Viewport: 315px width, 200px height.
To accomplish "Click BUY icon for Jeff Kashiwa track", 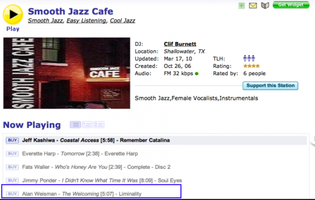I will [12, 140].
